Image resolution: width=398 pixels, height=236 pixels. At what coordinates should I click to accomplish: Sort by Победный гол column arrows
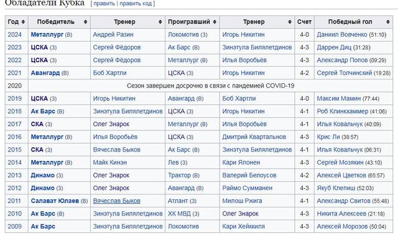[x=388, y=22]
